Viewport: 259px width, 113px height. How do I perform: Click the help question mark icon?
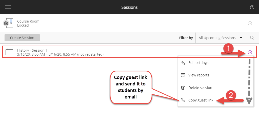click(252, 7)
